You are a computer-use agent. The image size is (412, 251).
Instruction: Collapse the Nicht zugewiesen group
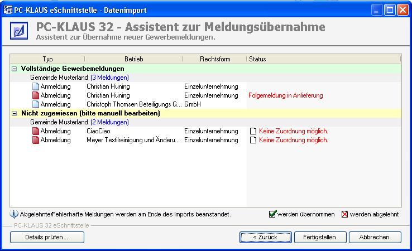14,113
